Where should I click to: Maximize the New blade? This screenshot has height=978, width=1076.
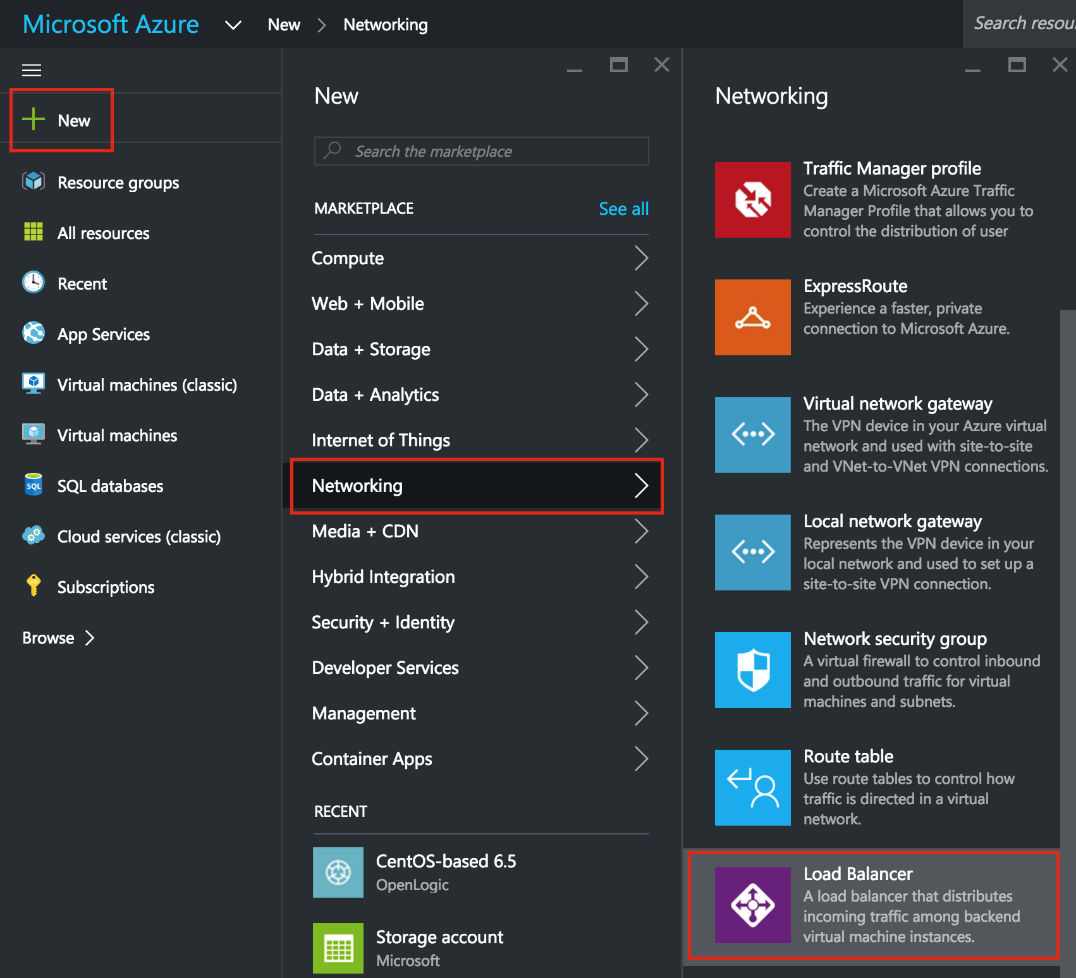(x=619, y=64)
